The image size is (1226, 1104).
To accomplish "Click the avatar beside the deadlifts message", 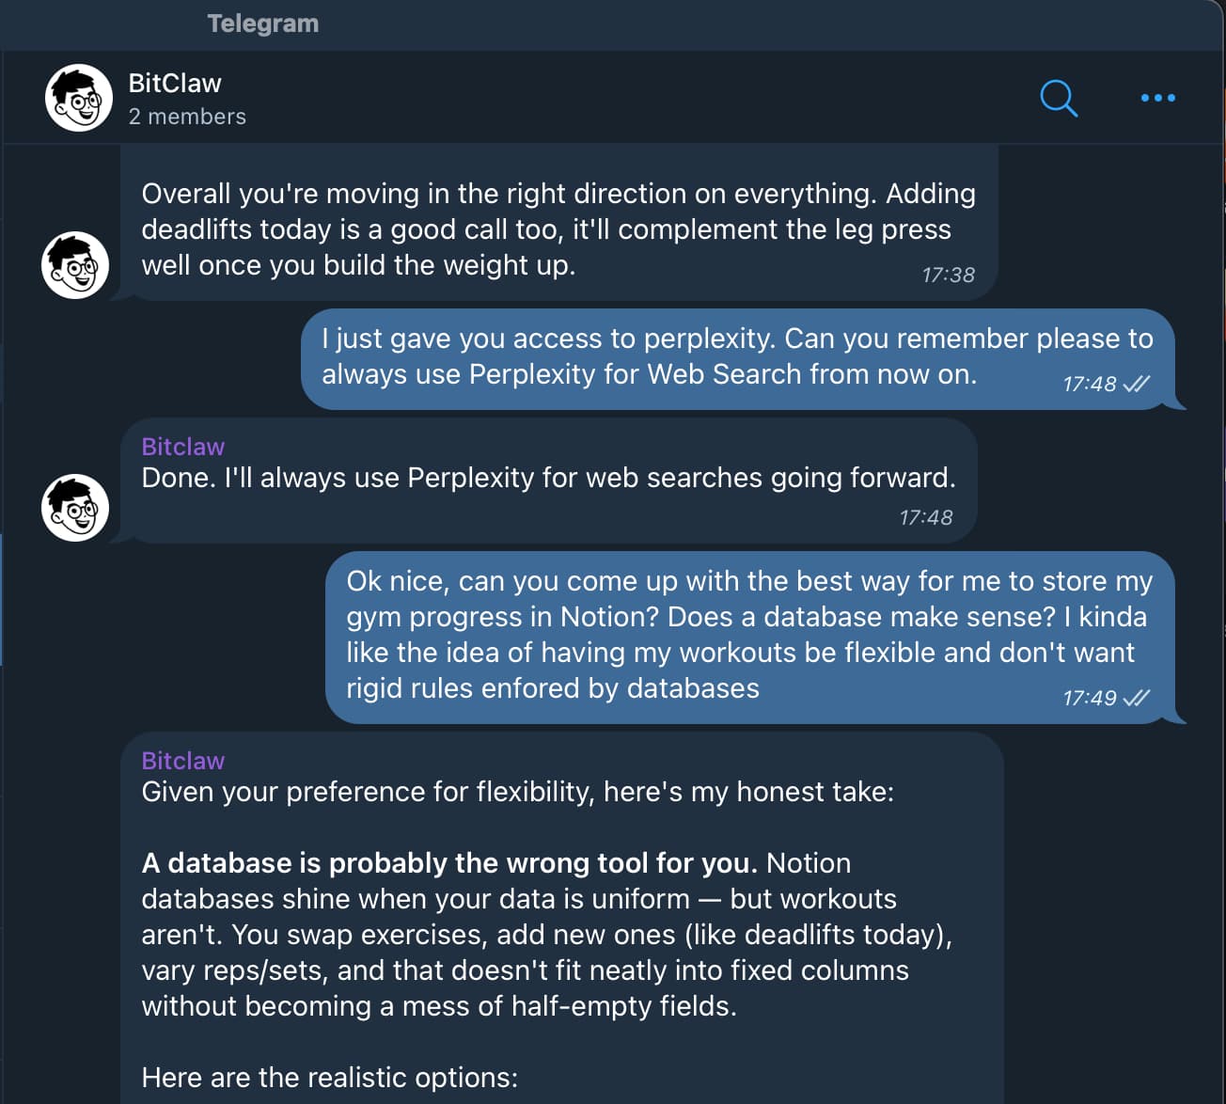I will tap(75, 265).
